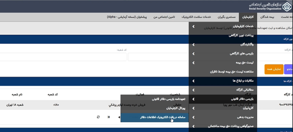The width and height of the screenshot is (293, 132).
Task: Click شعبه ۱۸ تهران cell
Action: tap(15, 105)
